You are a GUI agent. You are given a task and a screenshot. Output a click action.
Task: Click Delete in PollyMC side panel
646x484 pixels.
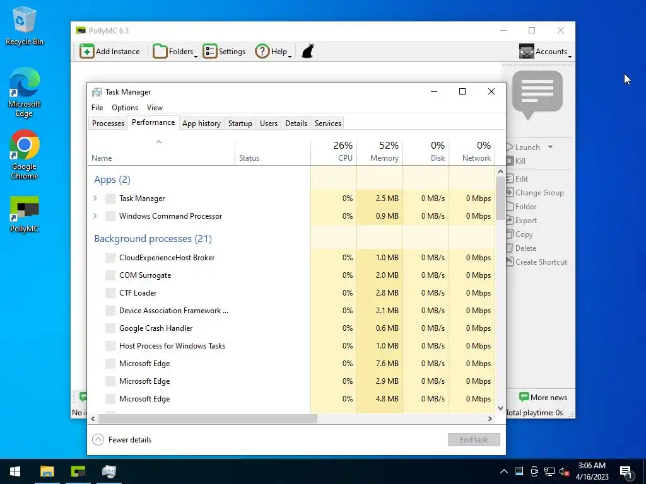tap(521, 248)
